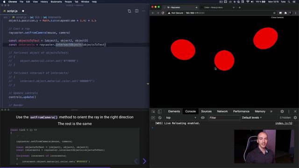Image resolution: width=299 pixels, height=168 pixels.
Task: Click the intersects breadcrumb segment
Action: tap(54, 17)
